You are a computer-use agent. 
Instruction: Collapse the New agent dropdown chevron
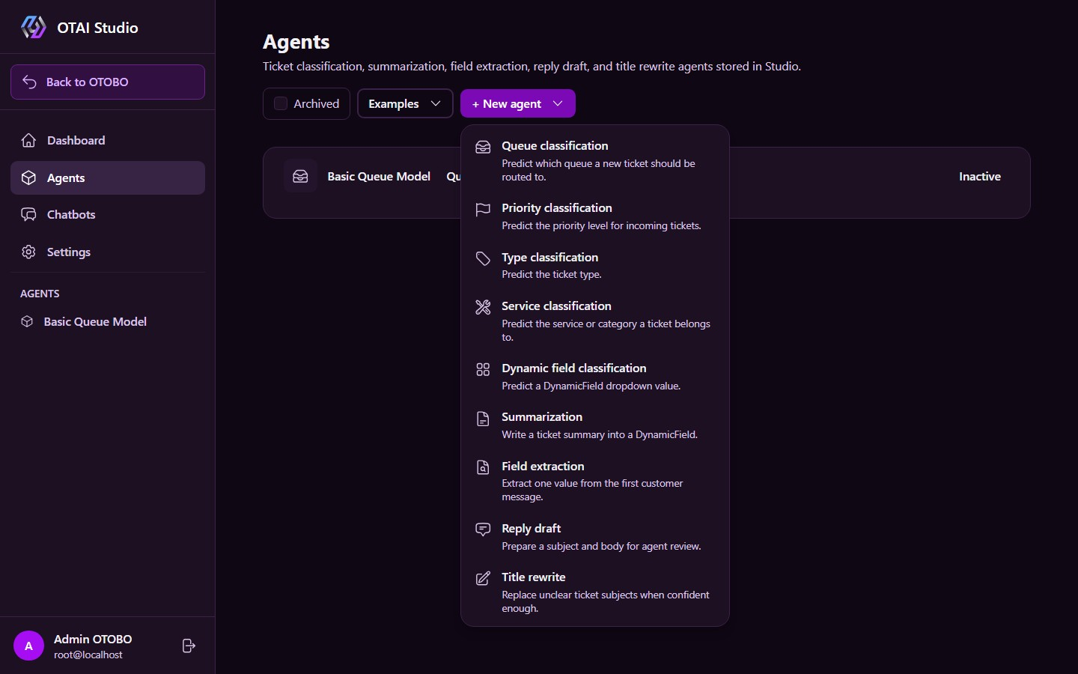[x=558, y=103]
